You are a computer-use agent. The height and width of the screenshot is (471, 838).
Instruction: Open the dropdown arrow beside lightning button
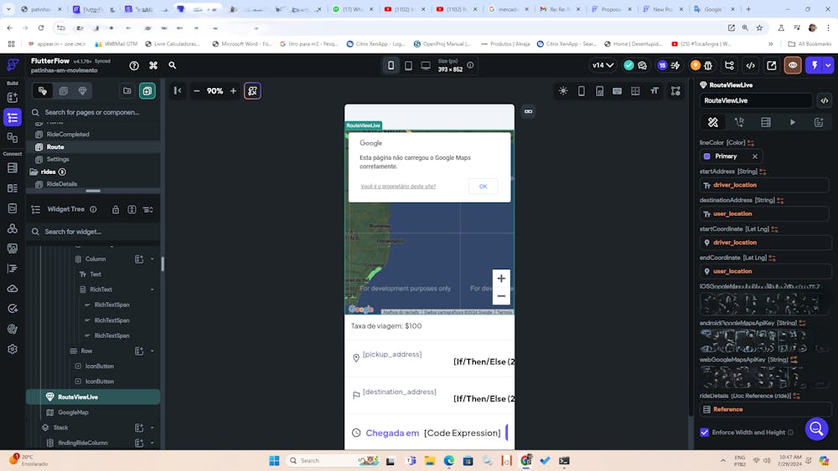tap(828, 65)
